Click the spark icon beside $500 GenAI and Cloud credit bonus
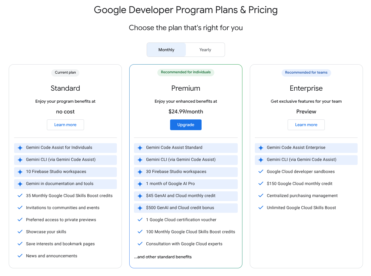Image resolution: width=371 pixels, height=276 pixels. (140, 208)
